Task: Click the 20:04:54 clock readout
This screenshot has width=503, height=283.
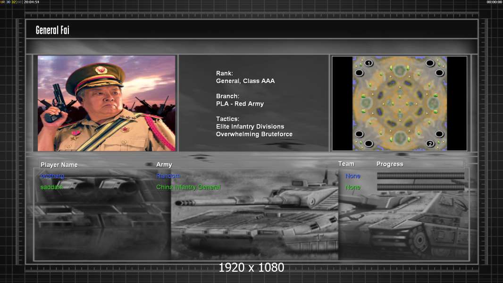Action: [x=32, y=2]
